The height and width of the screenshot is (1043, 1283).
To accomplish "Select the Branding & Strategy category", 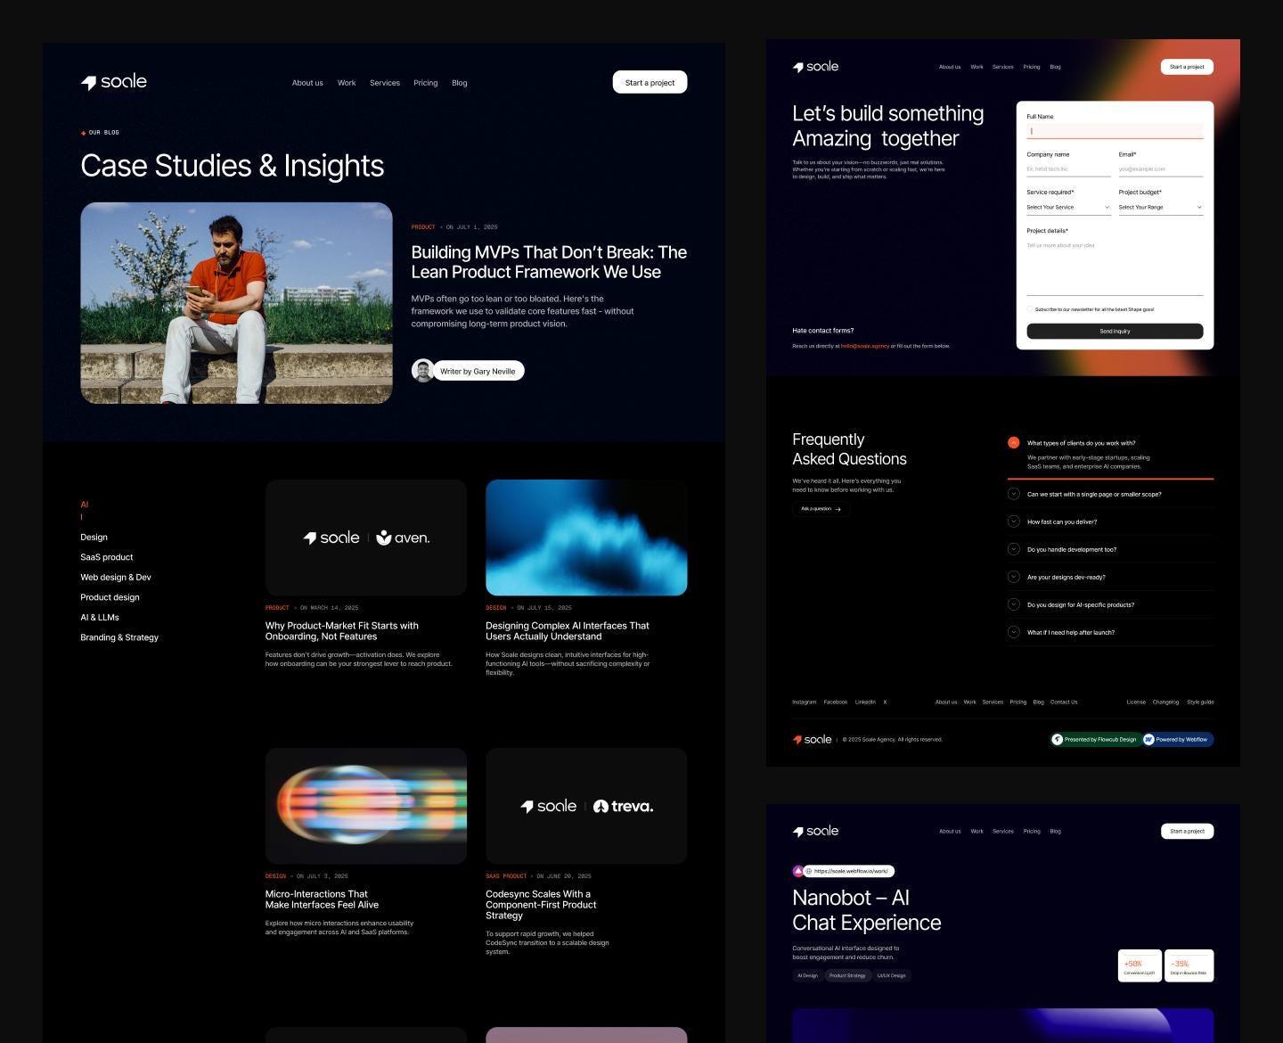I will point(119,637).
